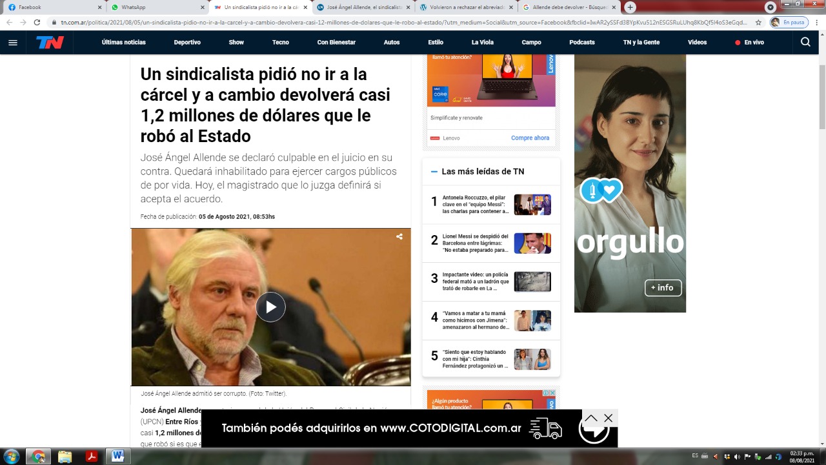Open the site search magnifier
Screen dimensions: 826x465
(805, 42)
